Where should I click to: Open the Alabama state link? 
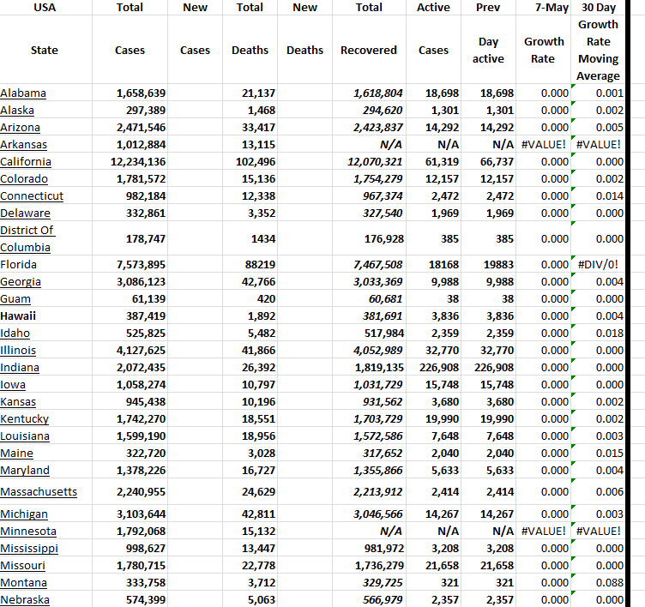(23, 93)
